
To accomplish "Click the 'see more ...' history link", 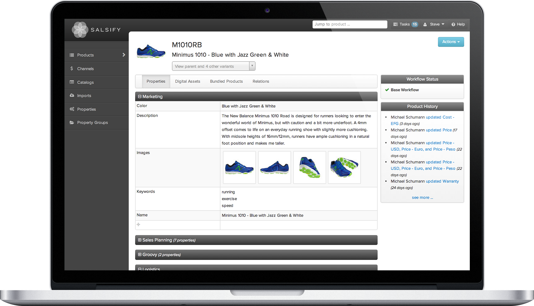I will click(x=422, y=198).
